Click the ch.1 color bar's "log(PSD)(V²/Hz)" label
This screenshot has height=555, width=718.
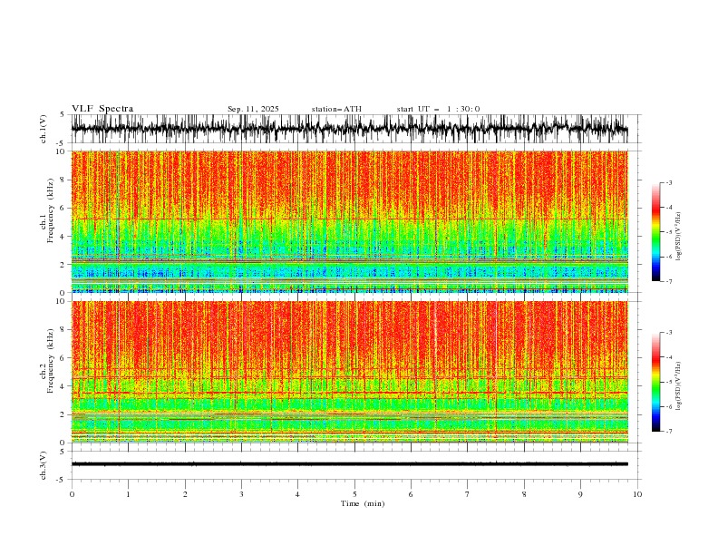click(679, 237)
